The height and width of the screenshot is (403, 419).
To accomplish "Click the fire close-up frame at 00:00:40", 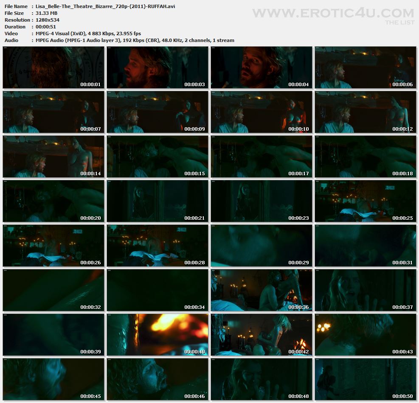I will pyautogui.click(x=157, y=335).
